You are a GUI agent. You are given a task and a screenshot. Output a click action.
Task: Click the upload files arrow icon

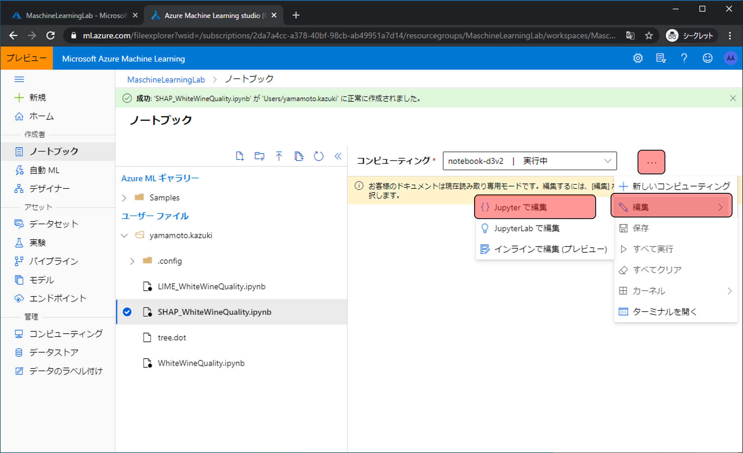[279, 156]
